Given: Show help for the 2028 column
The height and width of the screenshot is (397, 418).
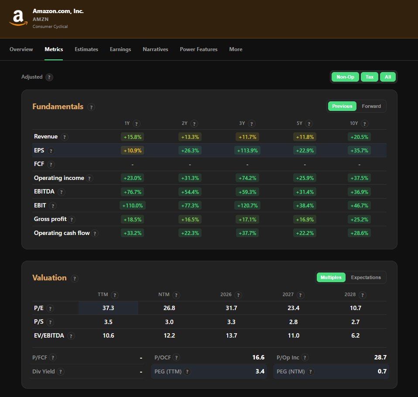Looking at the screenshot, I should pyautogui.click(x=362, y=295).
